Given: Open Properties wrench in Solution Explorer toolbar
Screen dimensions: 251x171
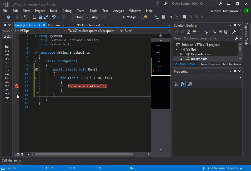Looking at the screenshot, I should point(234,32).
